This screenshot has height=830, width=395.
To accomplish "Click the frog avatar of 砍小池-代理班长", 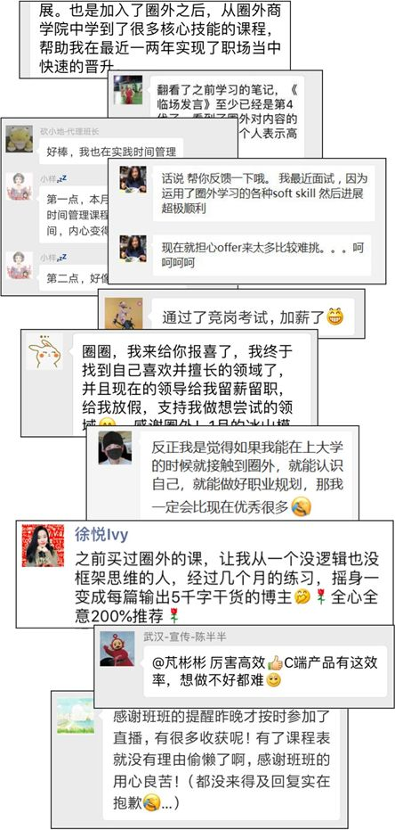I will point(19,139).
